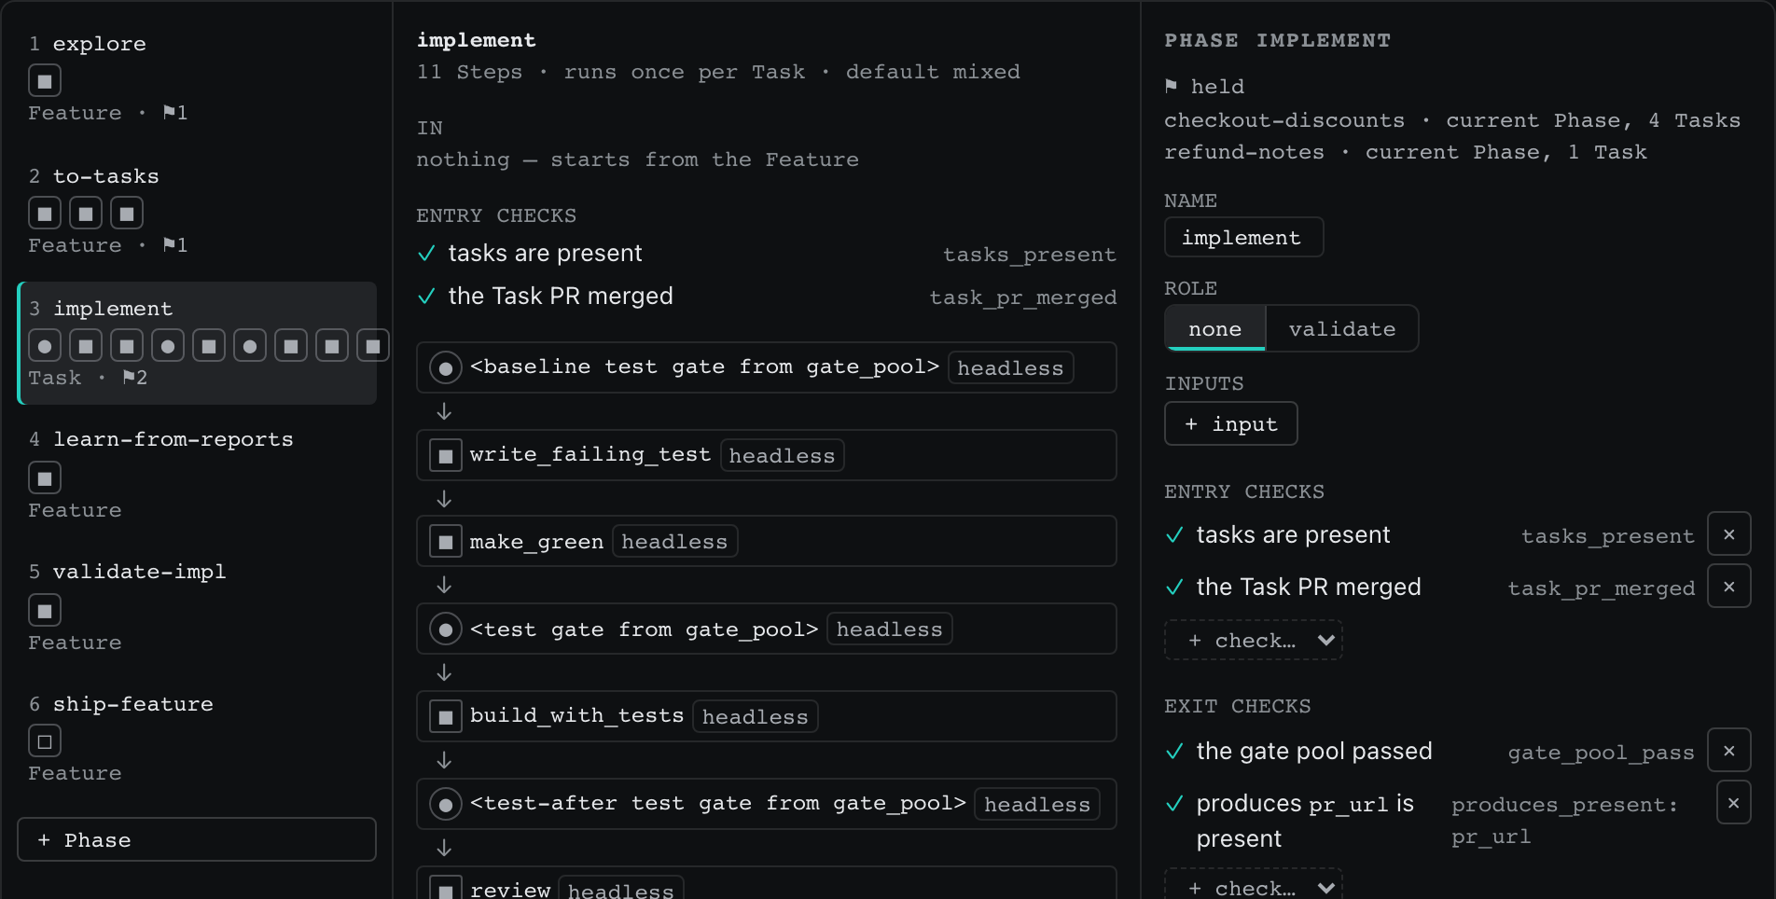Open add check dropdown under Exit Checks

1254,885
